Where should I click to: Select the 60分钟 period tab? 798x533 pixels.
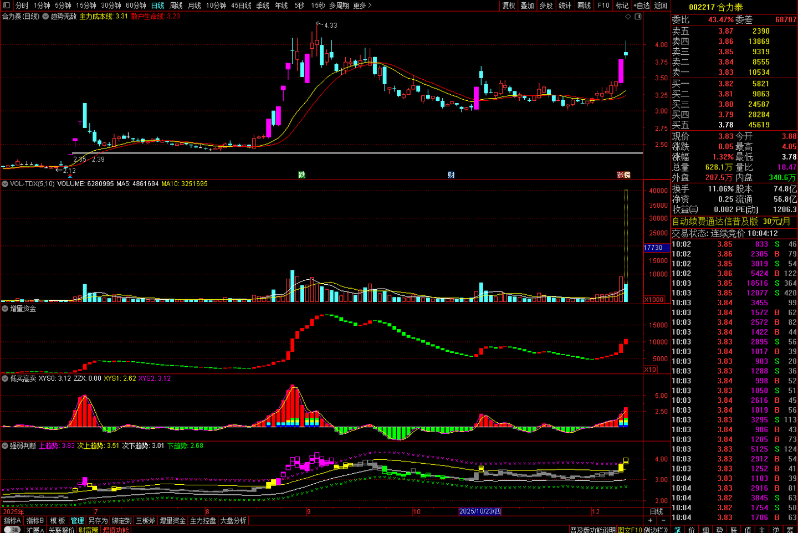click(136, 6)
